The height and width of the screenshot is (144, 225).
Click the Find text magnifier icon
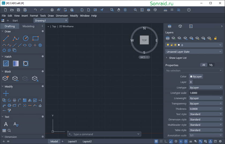9,131
